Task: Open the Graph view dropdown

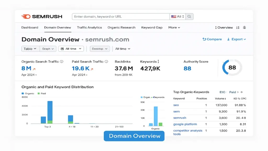Action: pos(48,49)
